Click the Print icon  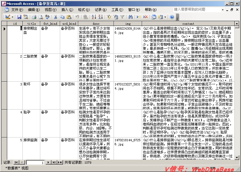point(34,17)
